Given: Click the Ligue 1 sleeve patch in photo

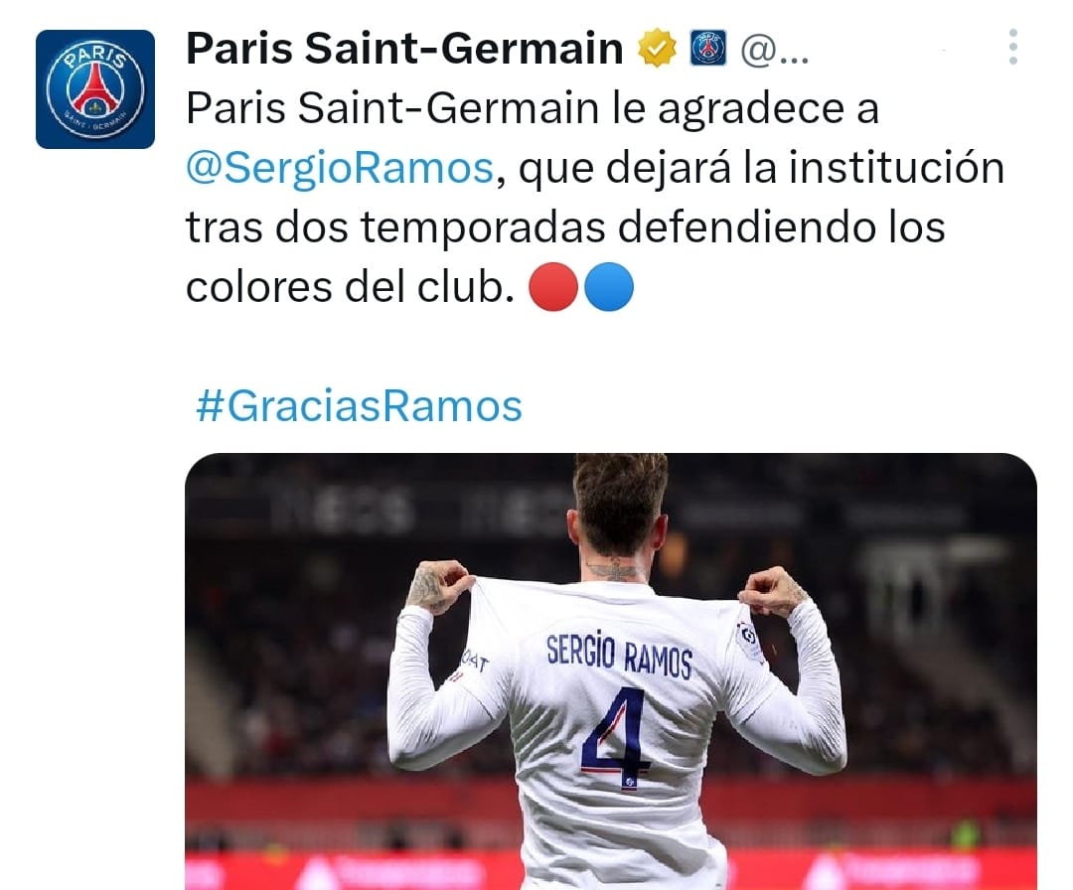Looking at the screenshot, I should [750, 641].
